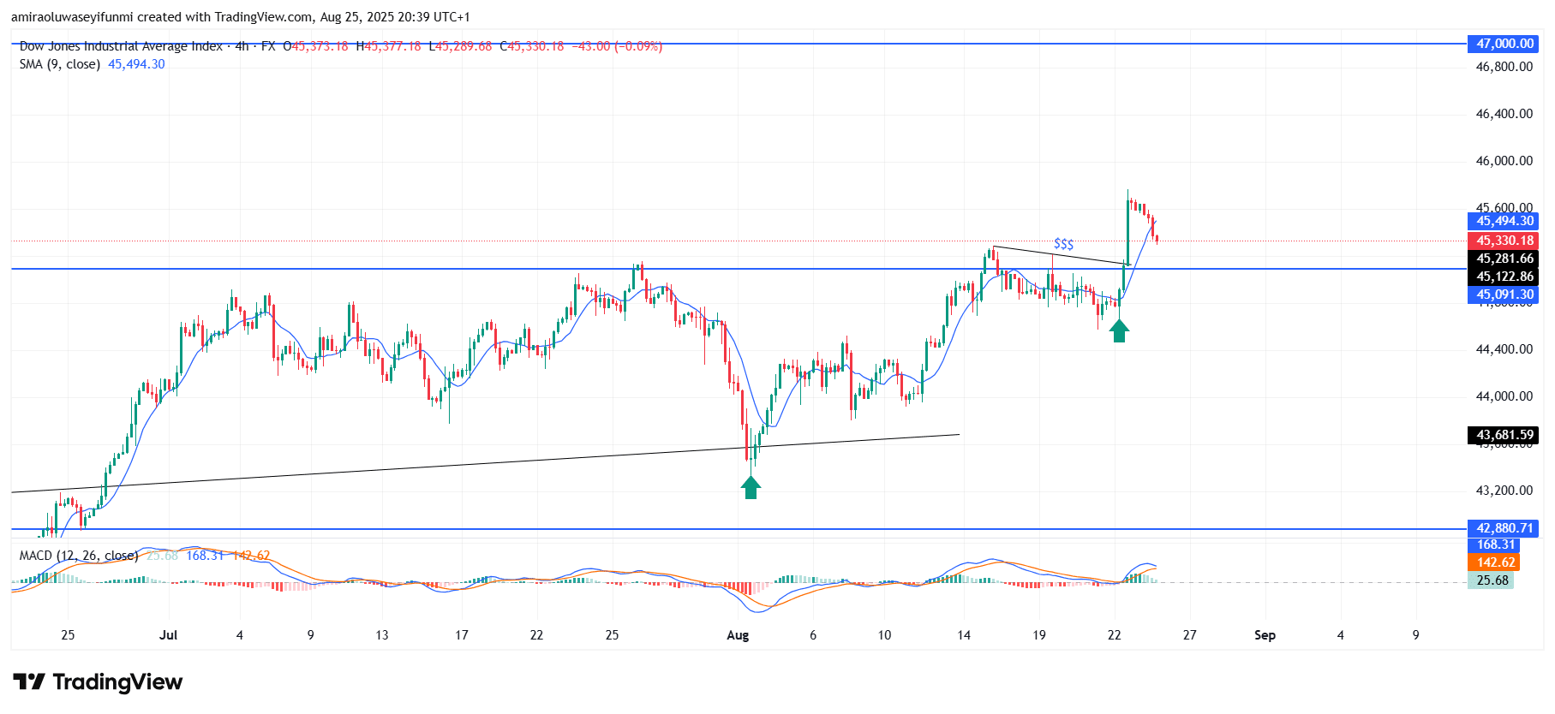Click the TradingView logo at bottom left
Viewport: 1555px width, 714px height.
pyautogui.click(x=98, y=682)
